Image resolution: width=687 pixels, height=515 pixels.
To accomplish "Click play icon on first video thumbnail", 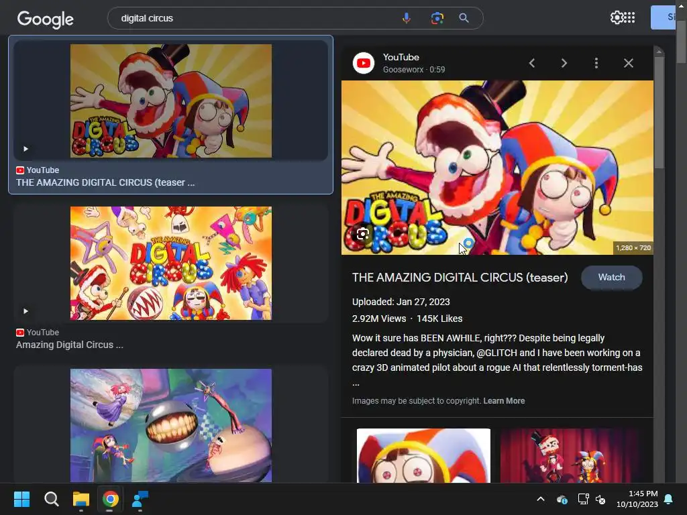I will 26,149.
